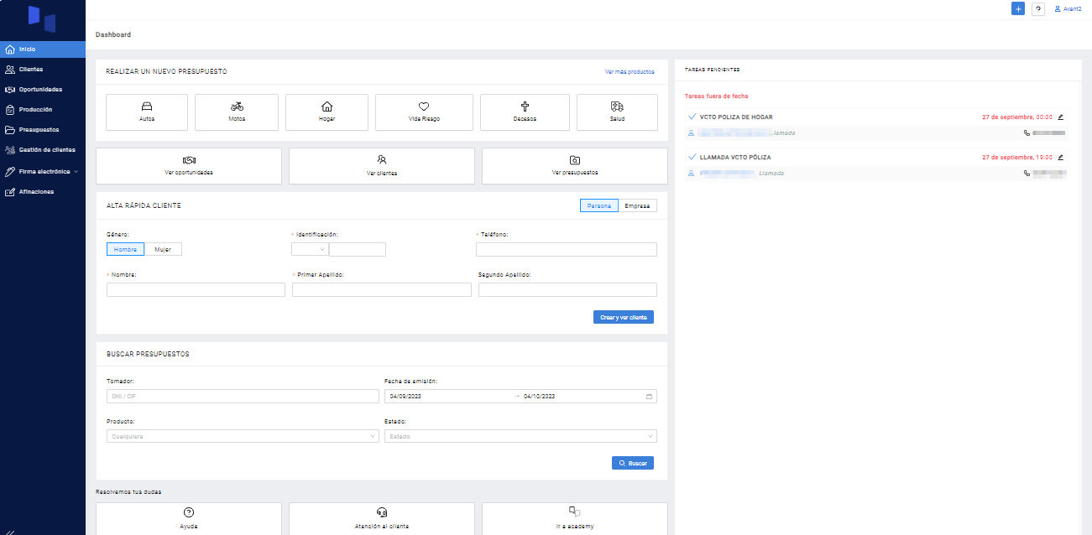Open Oportunidades in the sidebar
This screenshot has height=535, width=1092.
(43, 90)
